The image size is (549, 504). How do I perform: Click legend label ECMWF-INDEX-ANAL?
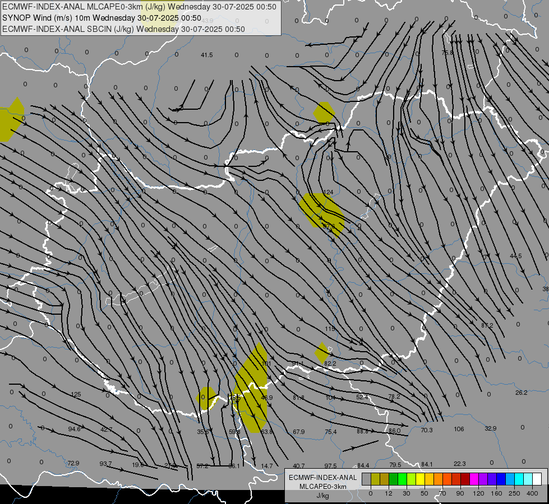pyautogui.click(x=323, y=478)
